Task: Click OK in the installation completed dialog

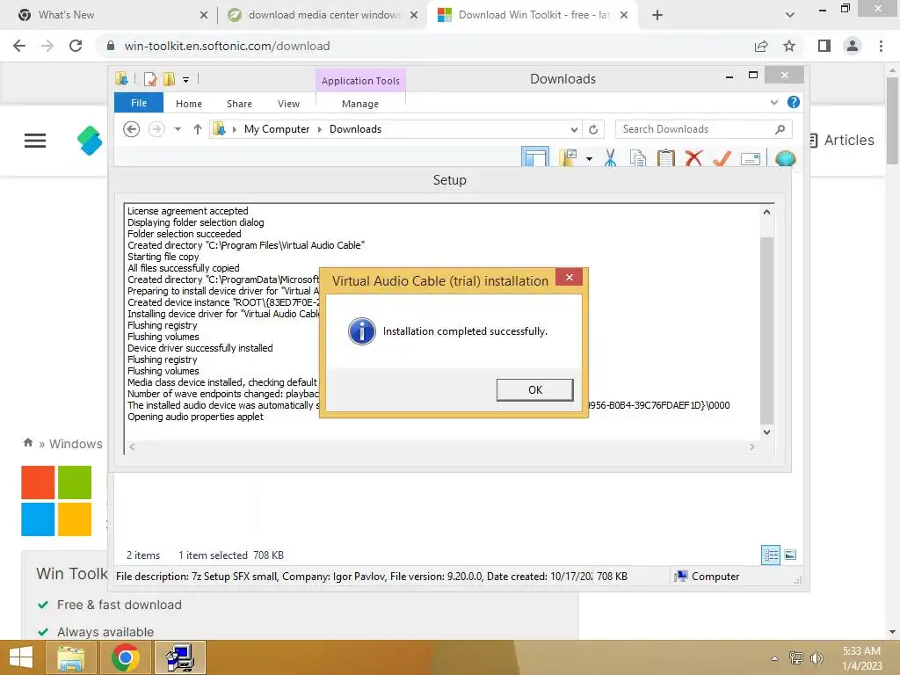Action: point(534,389)
